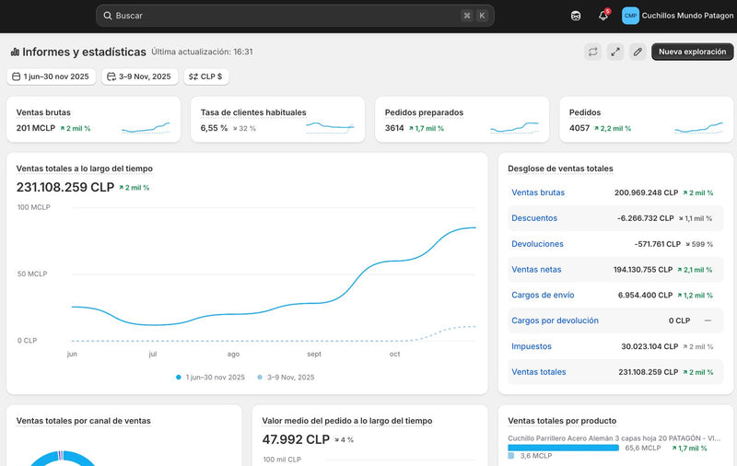Open Ventas totales por canal de ventas report
This screenshot has height=466, width=737.
84,421
